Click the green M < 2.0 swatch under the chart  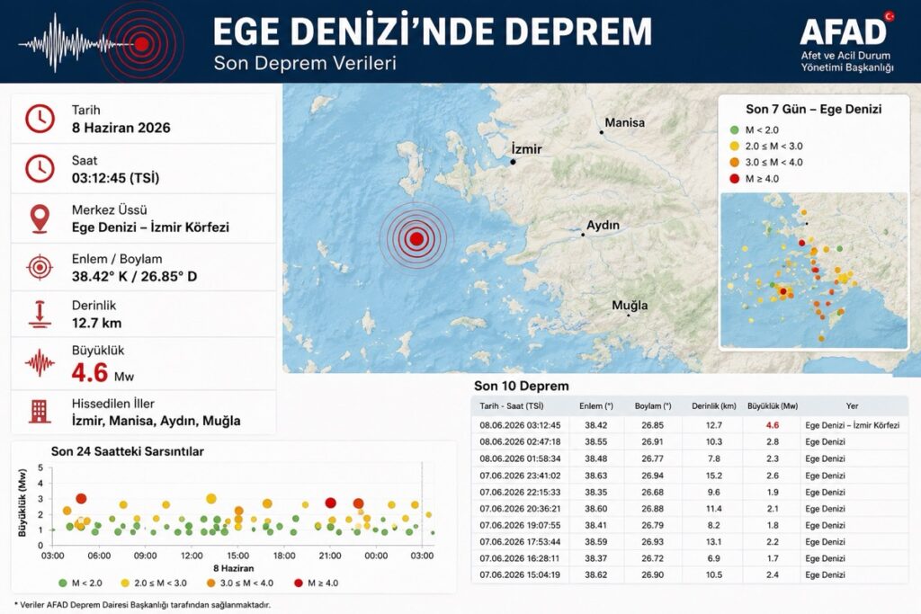point(63,583)
